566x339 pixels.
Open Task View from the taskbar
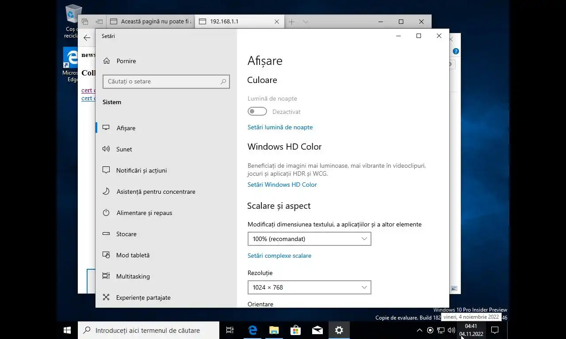pos(230,330)
